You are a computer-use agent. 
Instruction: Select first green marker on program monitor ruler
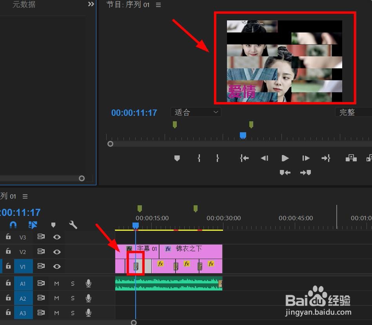[x=175, y=124]
